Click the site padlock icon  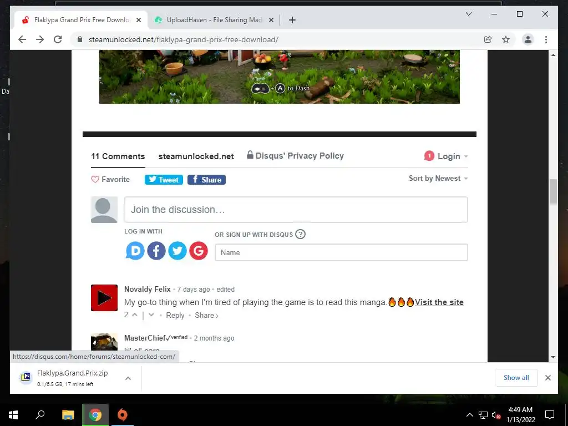pyautogui.click(x=80, y=39)
